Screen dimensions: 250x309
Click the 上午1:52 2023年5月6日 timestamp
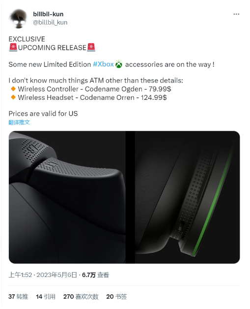tap(43, 275)
